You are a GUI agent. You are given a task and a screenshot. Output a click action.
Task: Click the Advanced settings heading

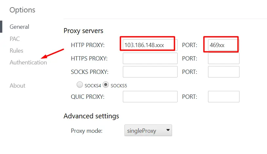[91, 116]
